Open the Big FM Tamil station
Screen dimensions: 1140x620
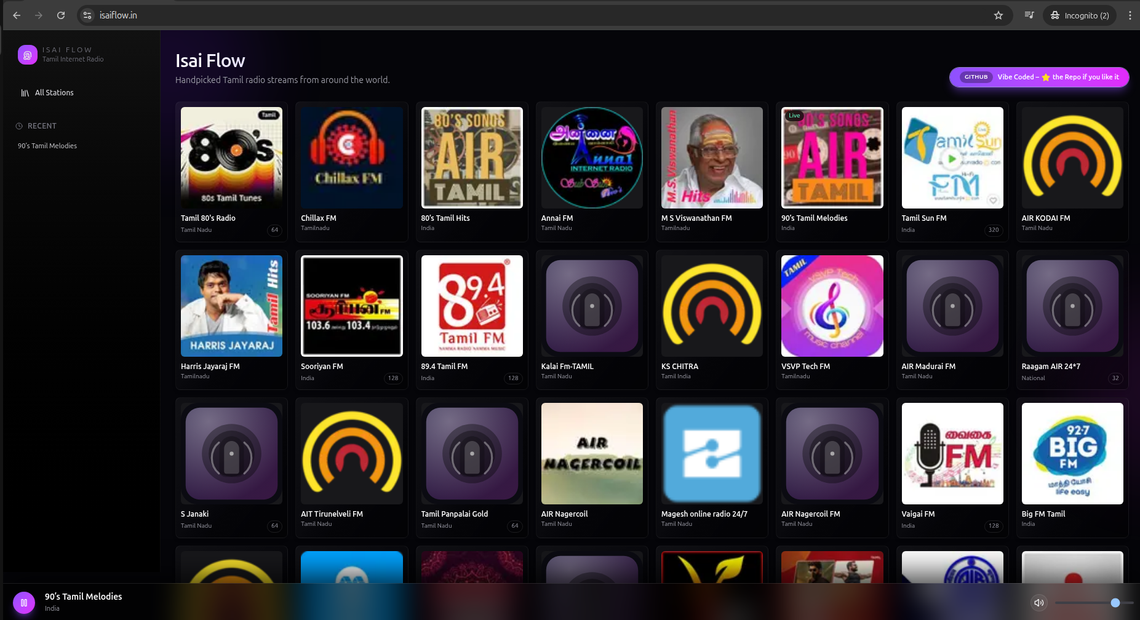point(1072,467)
